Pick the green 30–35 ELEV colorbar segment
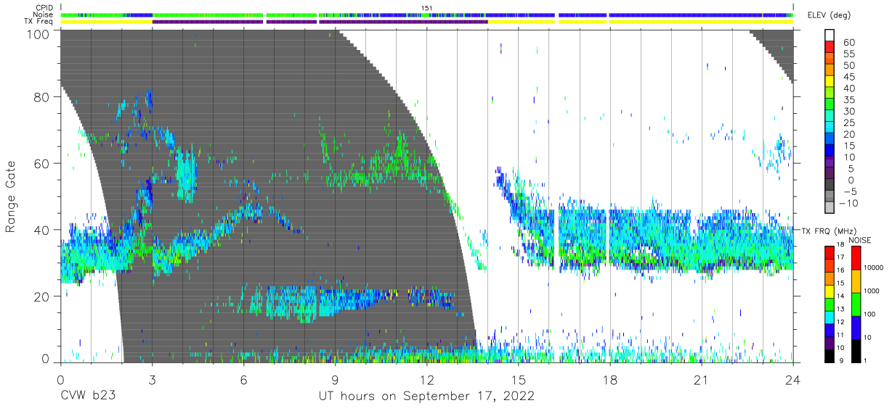 click(830, 105)
